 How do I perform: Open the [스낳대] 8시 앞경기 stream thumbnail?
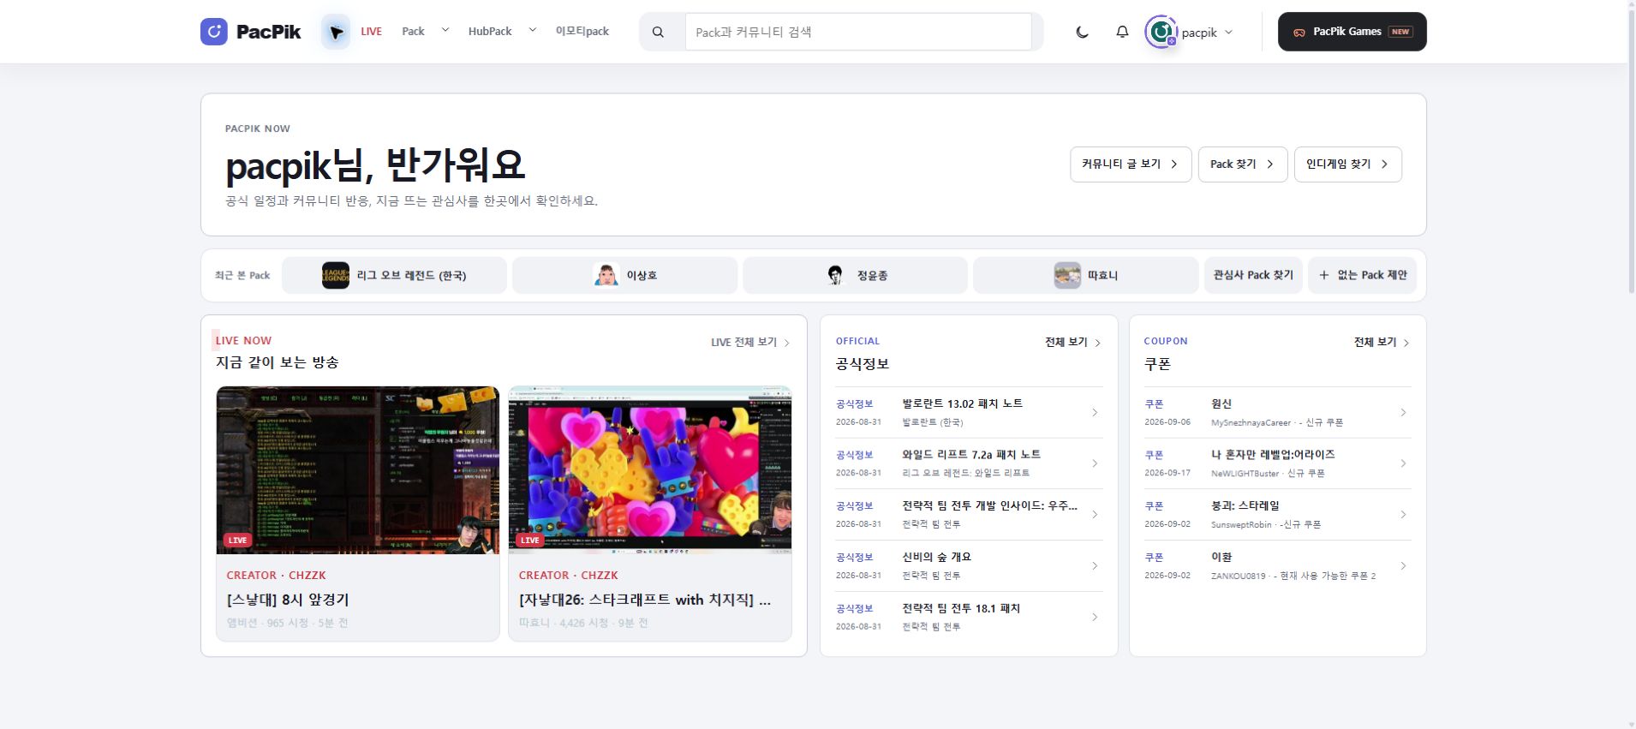(358, 470)
